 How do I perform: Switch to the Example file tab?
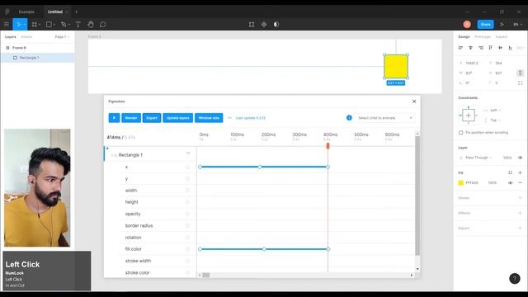[26, 12]
